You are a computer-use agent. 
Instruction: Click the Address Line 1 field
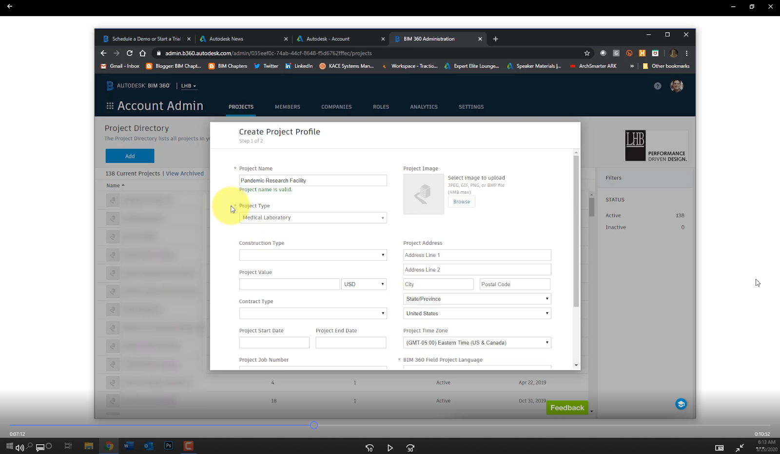tap(477, 255)
